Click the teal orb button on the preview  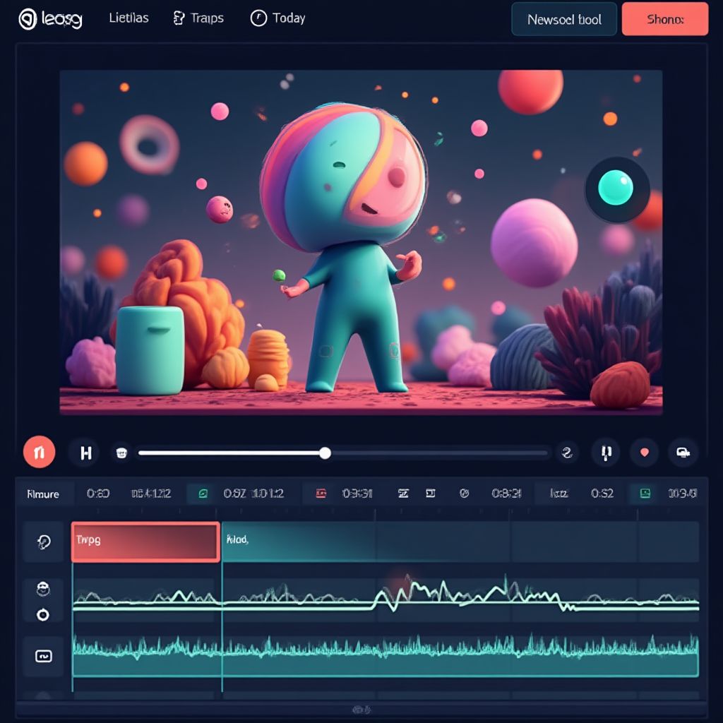coord(616,189)
